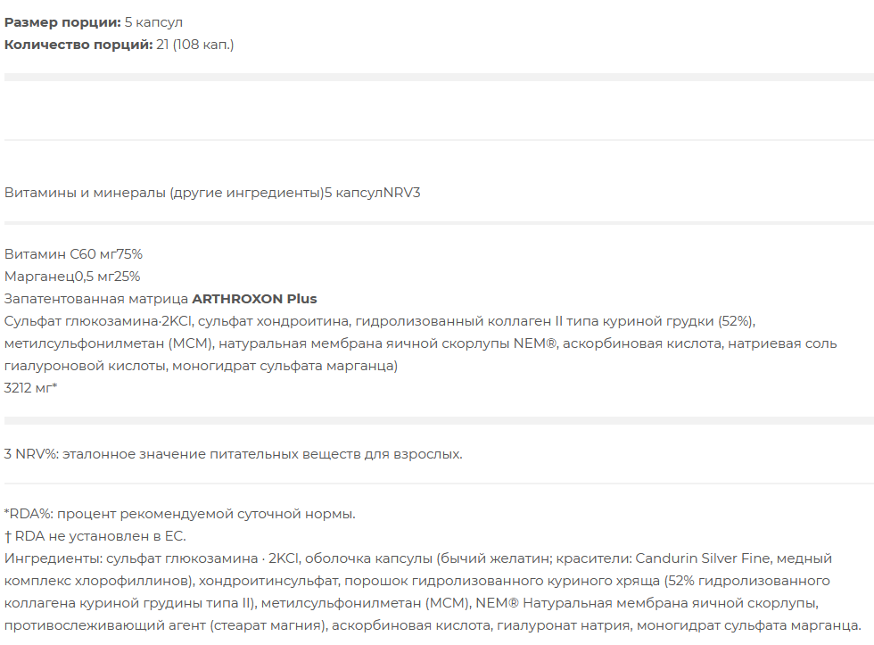
Task: Click the "5 капсул" serving size value
Action: coord(153,22)
